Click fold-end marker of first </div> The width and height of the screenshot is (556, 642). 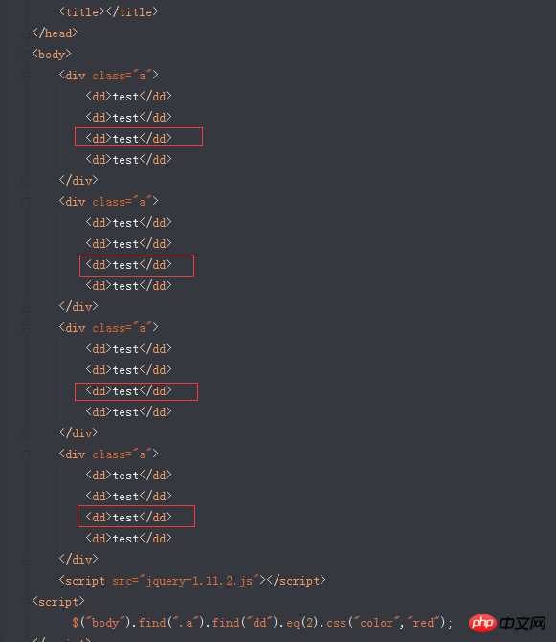(26, 181)
